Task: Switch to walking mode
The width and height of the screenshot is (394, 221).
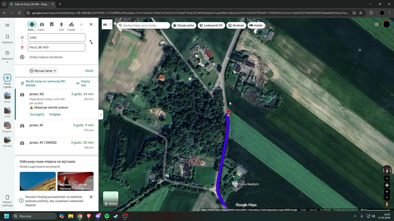Action: (x=62, y=25)
